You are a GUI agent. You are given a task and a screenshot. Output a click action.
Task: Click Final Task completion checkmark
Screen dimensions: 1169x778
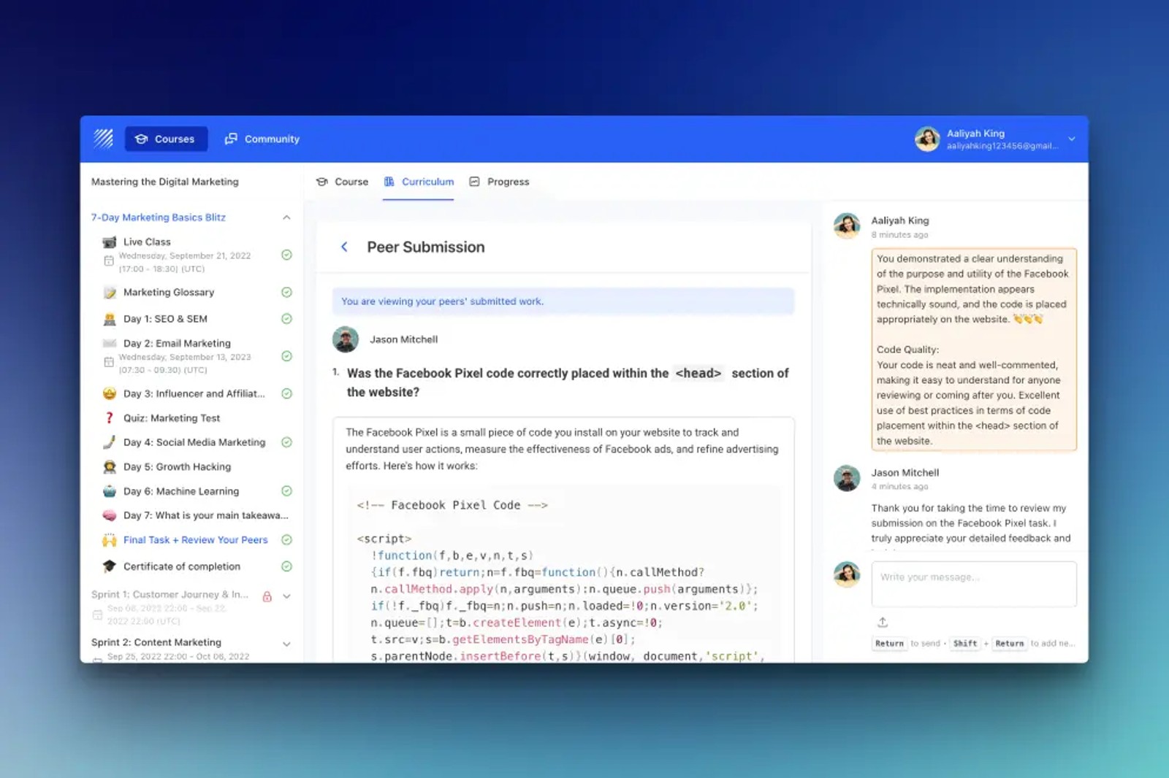(x=286, y=540)
